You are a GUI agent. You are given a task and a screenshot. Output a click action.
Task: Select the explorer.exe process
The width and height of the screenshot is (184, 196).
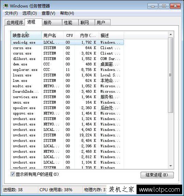point(67,70)
